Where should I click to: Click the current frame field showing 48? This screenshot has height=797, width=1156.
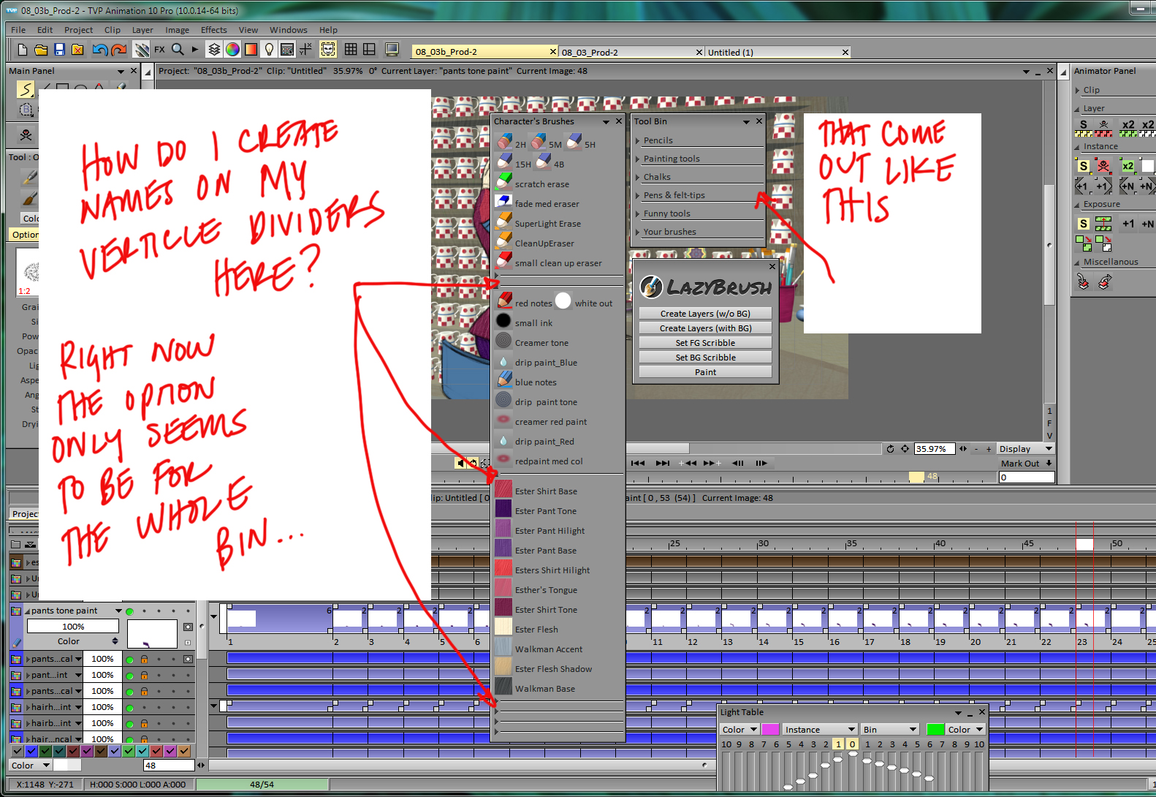(x=168, y=765)
